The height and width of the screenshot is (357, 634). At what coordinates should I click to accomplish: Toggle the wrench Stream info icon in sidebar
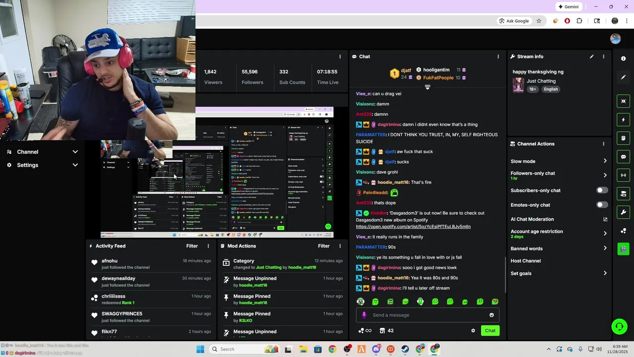(623, 212)
